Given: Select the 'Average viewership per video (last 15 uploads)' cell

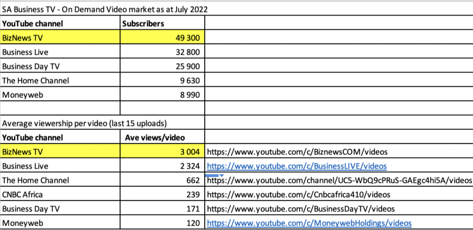Looking at the screenshot, I should click(x=84, y=124).
